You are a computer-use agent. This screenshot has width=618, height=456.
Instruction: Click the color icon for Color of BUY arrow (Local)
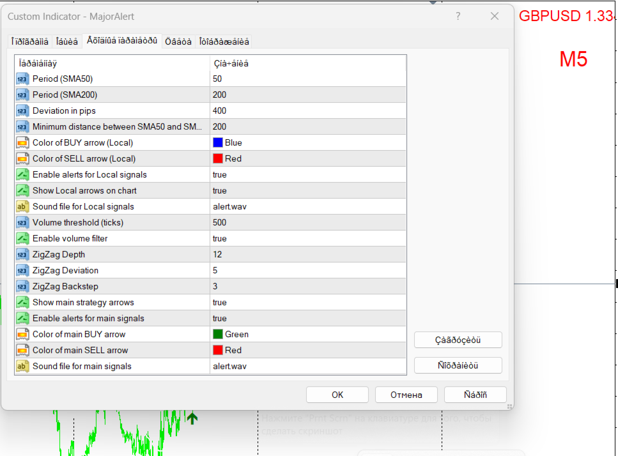pos(22,143)
